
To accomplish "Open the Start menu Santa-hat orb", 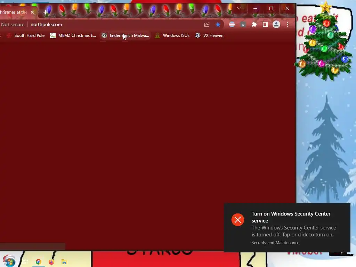I will pyautogui.click(x=9, y=261).
